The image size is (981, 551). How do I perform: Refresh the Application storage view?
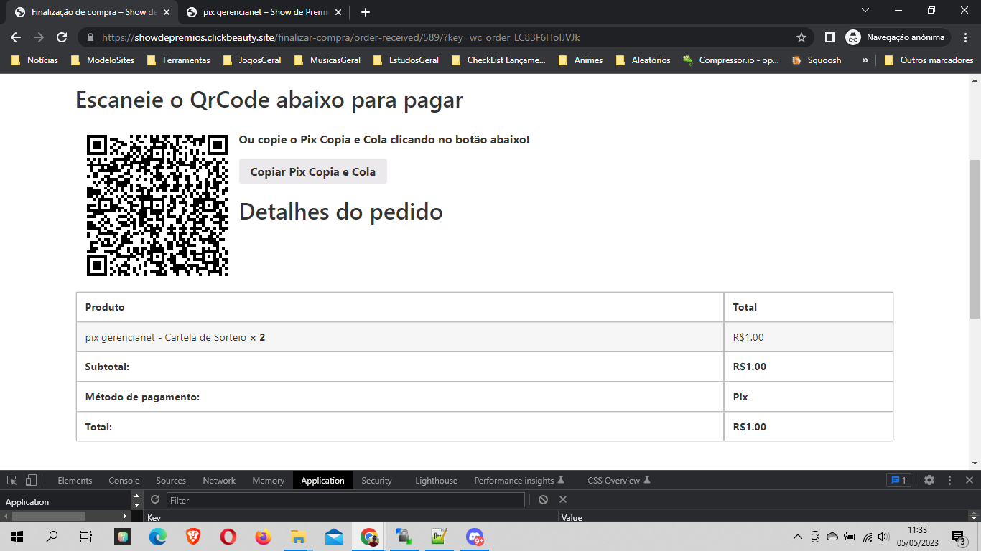pos(155,499)
